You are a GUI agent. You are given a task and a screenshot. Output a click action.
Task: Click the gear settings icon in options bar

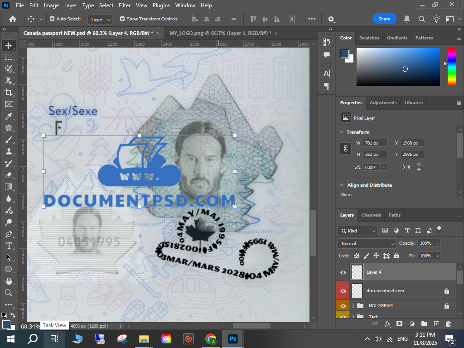(x=331, y=19)
